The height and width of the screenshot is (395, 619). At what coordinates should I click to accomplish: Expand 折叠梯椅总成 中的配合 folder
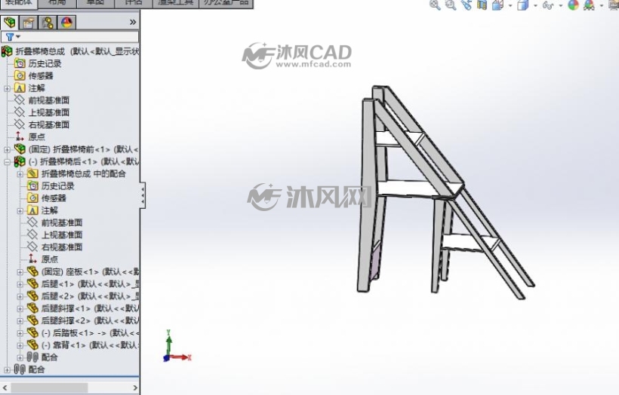pos(20,174)
